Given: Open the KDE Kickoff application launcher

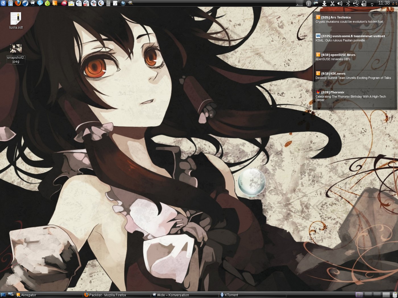Looking at the screenshot, I should pyautogui.click(x=3, y=3).
